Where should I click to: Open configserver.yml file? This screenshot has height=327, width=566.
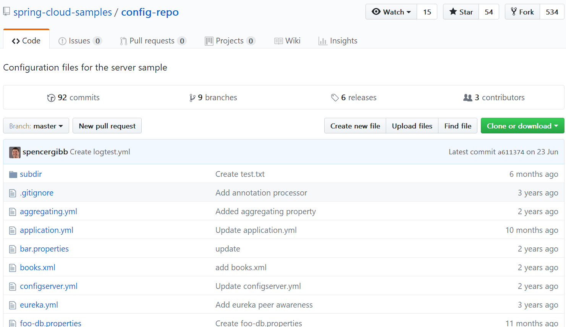(49, 286)
